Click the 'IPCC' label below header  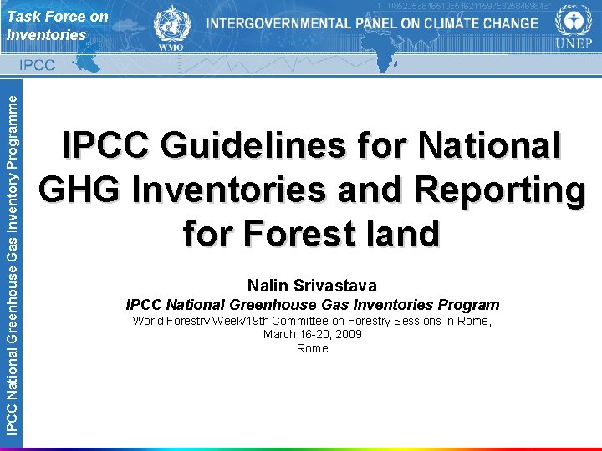coord(38,65)
